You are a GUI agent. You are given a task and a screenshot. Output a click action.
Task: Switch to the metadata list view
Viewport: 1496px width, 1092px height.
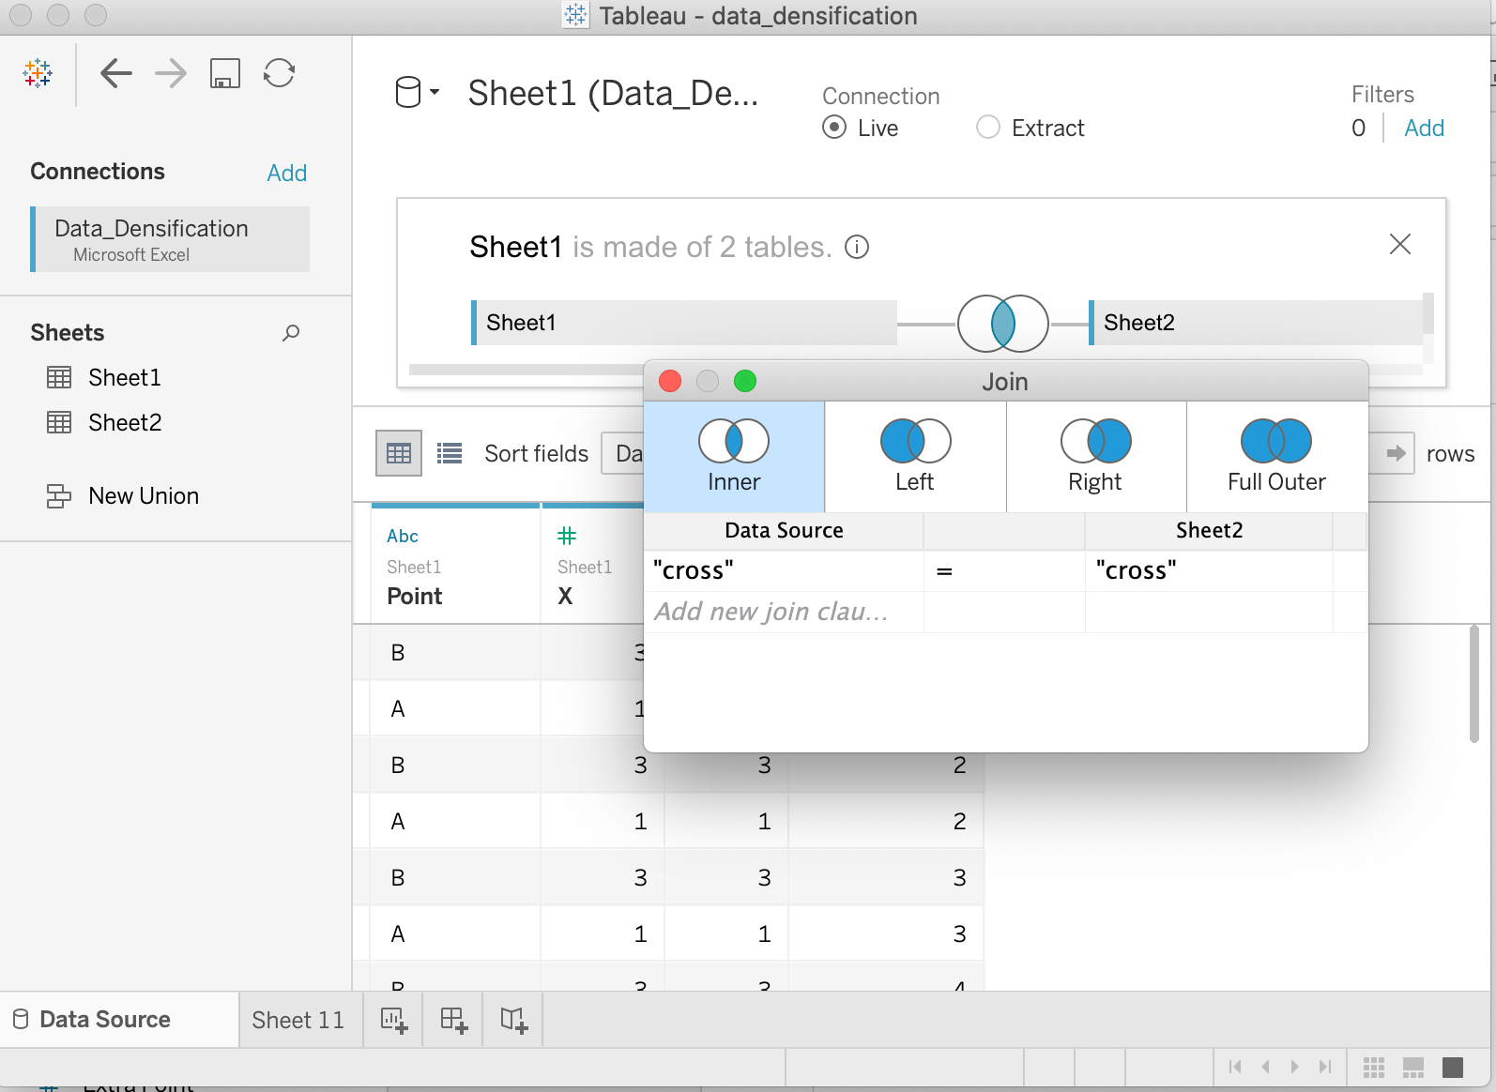[x=450, y=454]
